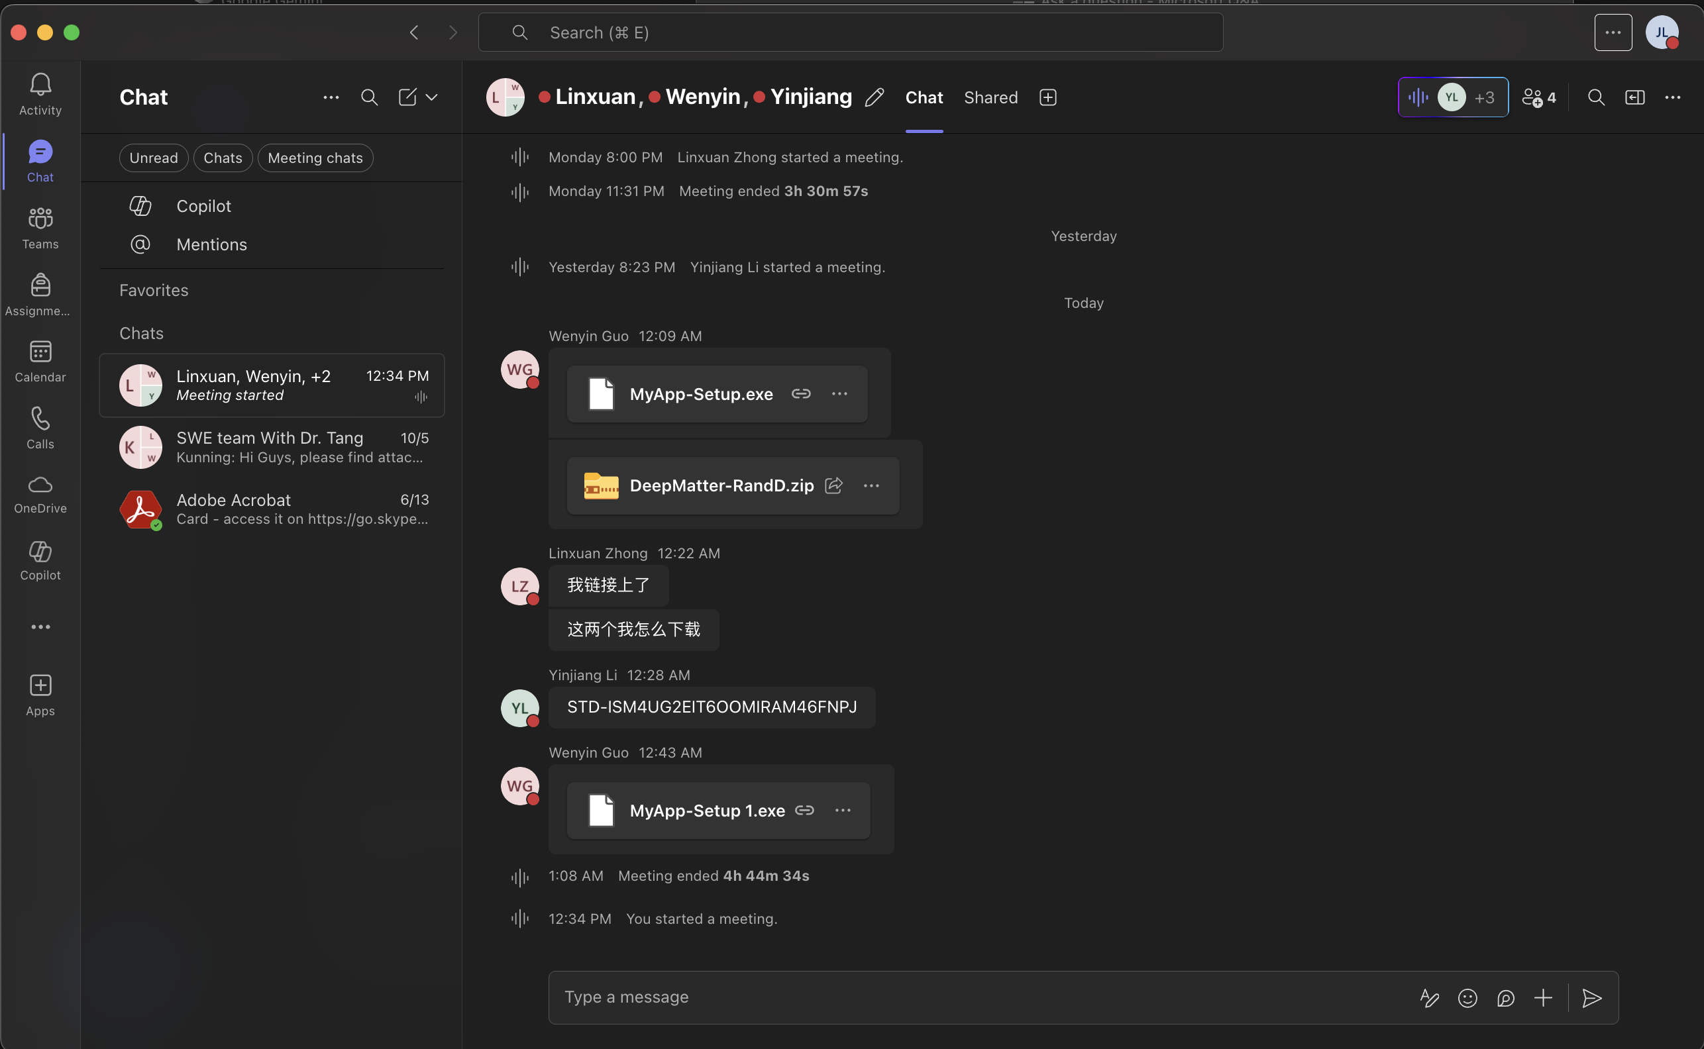The image size is (1704, 1049).
Task: Expand new chat dropdown chevron
Action: pyautogui.click(x=432, y=97)
